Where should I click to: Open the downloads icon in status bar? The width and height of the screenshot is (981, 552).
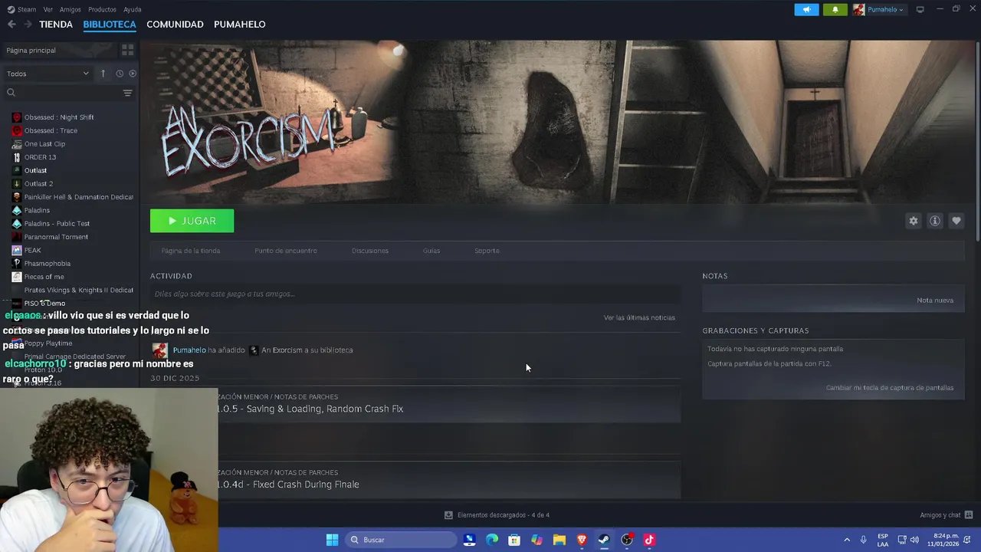[x=448, y=515]
